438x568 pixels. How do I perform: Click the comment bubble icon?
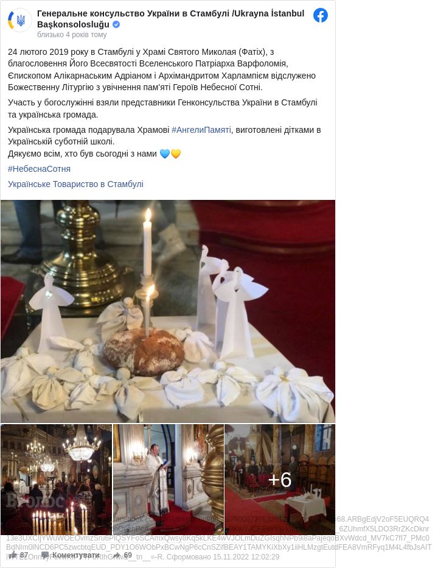[x=45, y=555]
